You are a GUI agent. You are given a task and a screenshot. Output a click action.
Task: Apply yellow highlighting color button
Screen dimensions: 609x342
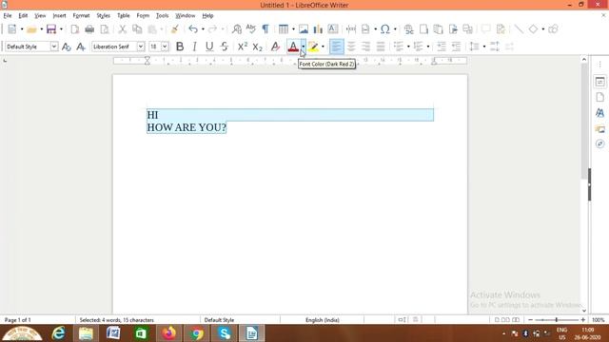click(x=313, y=47)
